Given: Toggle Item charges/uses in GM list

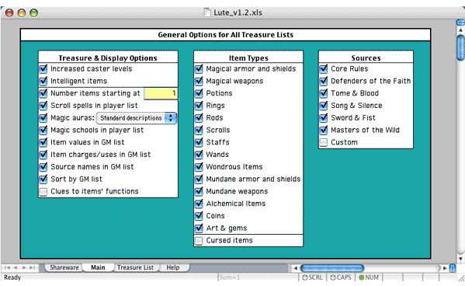Looking at the screenshot, I should click(43, 154).
